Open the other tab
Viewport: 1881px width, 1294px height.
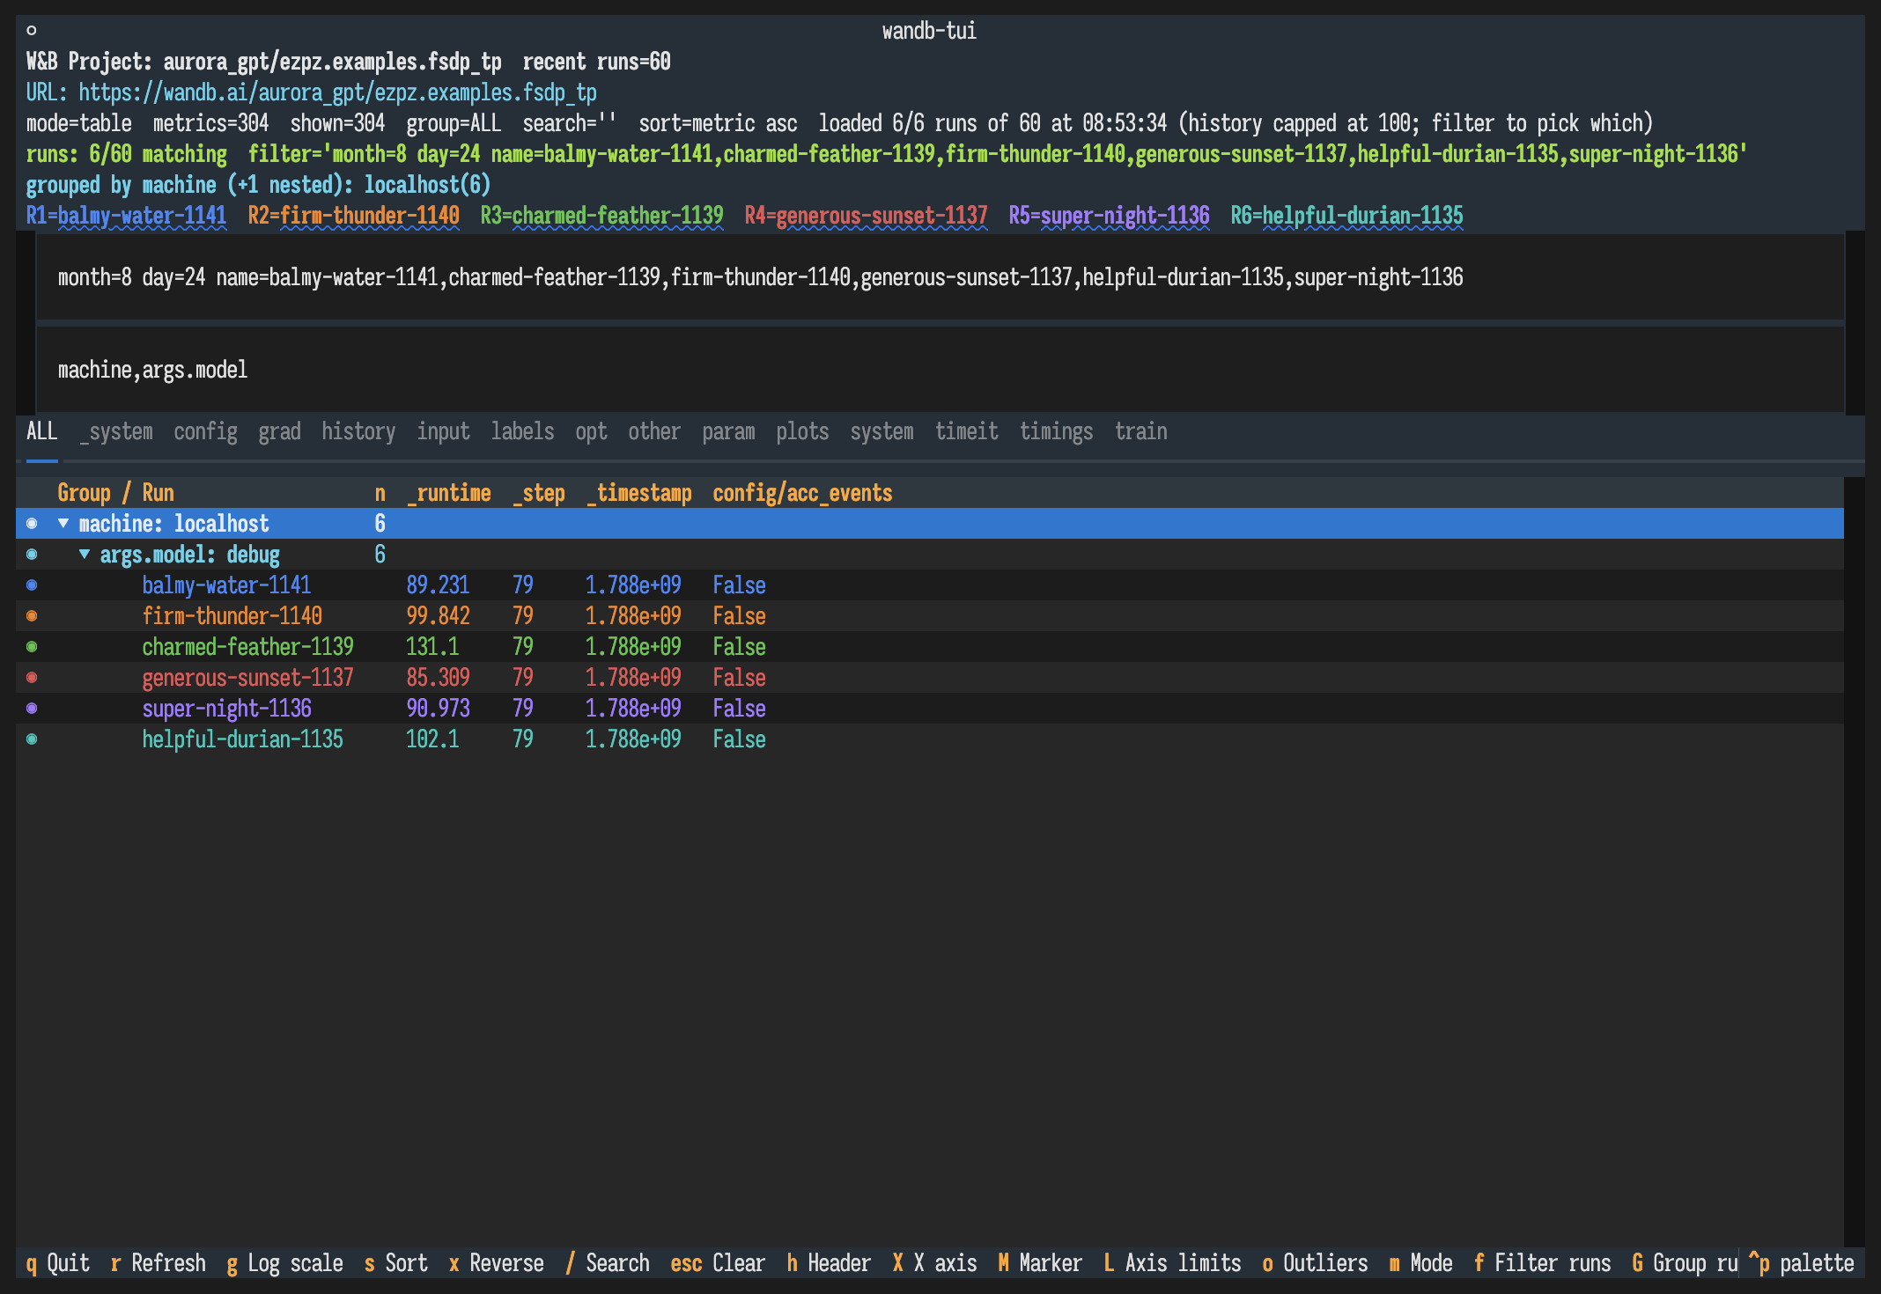point(654,431)
